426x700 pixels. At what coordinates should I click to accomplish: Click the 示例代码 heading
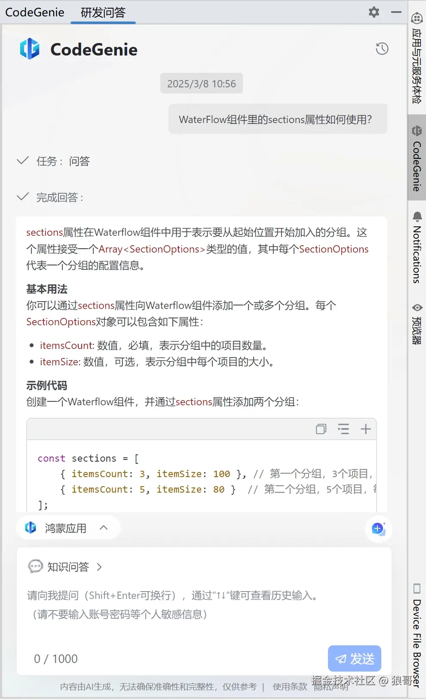[47, 385]
